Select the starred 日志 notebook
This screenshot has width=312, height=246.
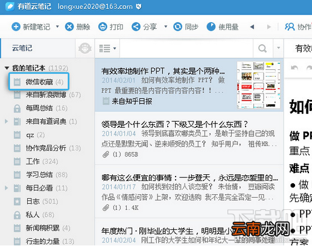pyautogui.click(x=36, y=201)
